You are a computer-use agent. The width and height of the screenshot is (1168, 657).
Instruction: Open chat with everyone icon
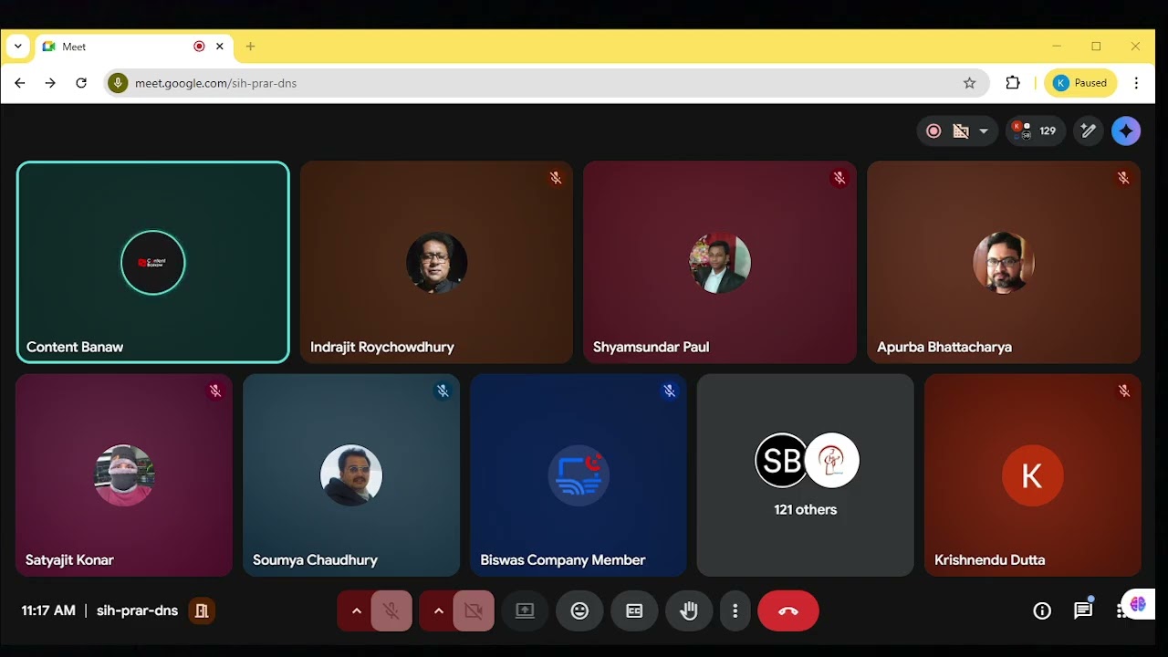pyautogui.click(x=1083, y=611)
